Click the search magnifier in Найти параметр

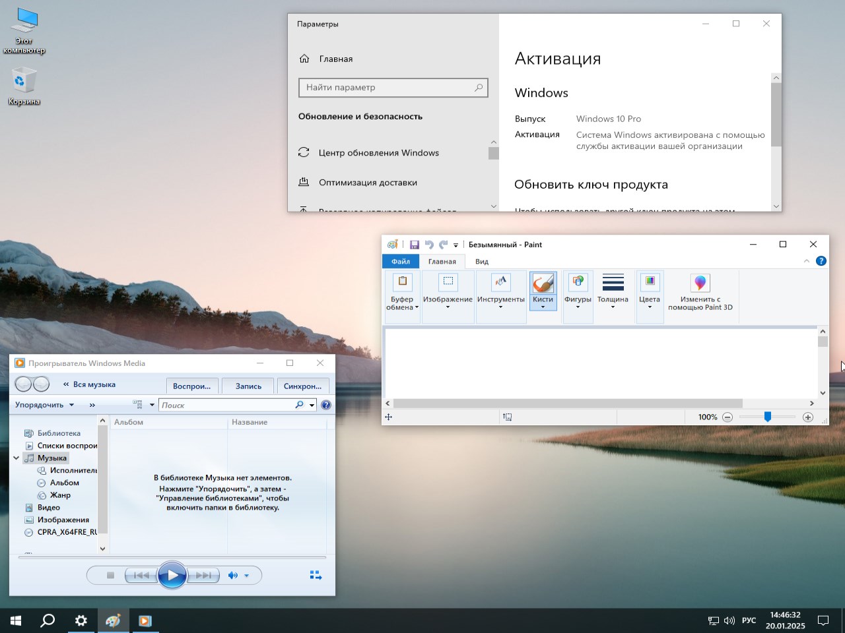[479, 87]
